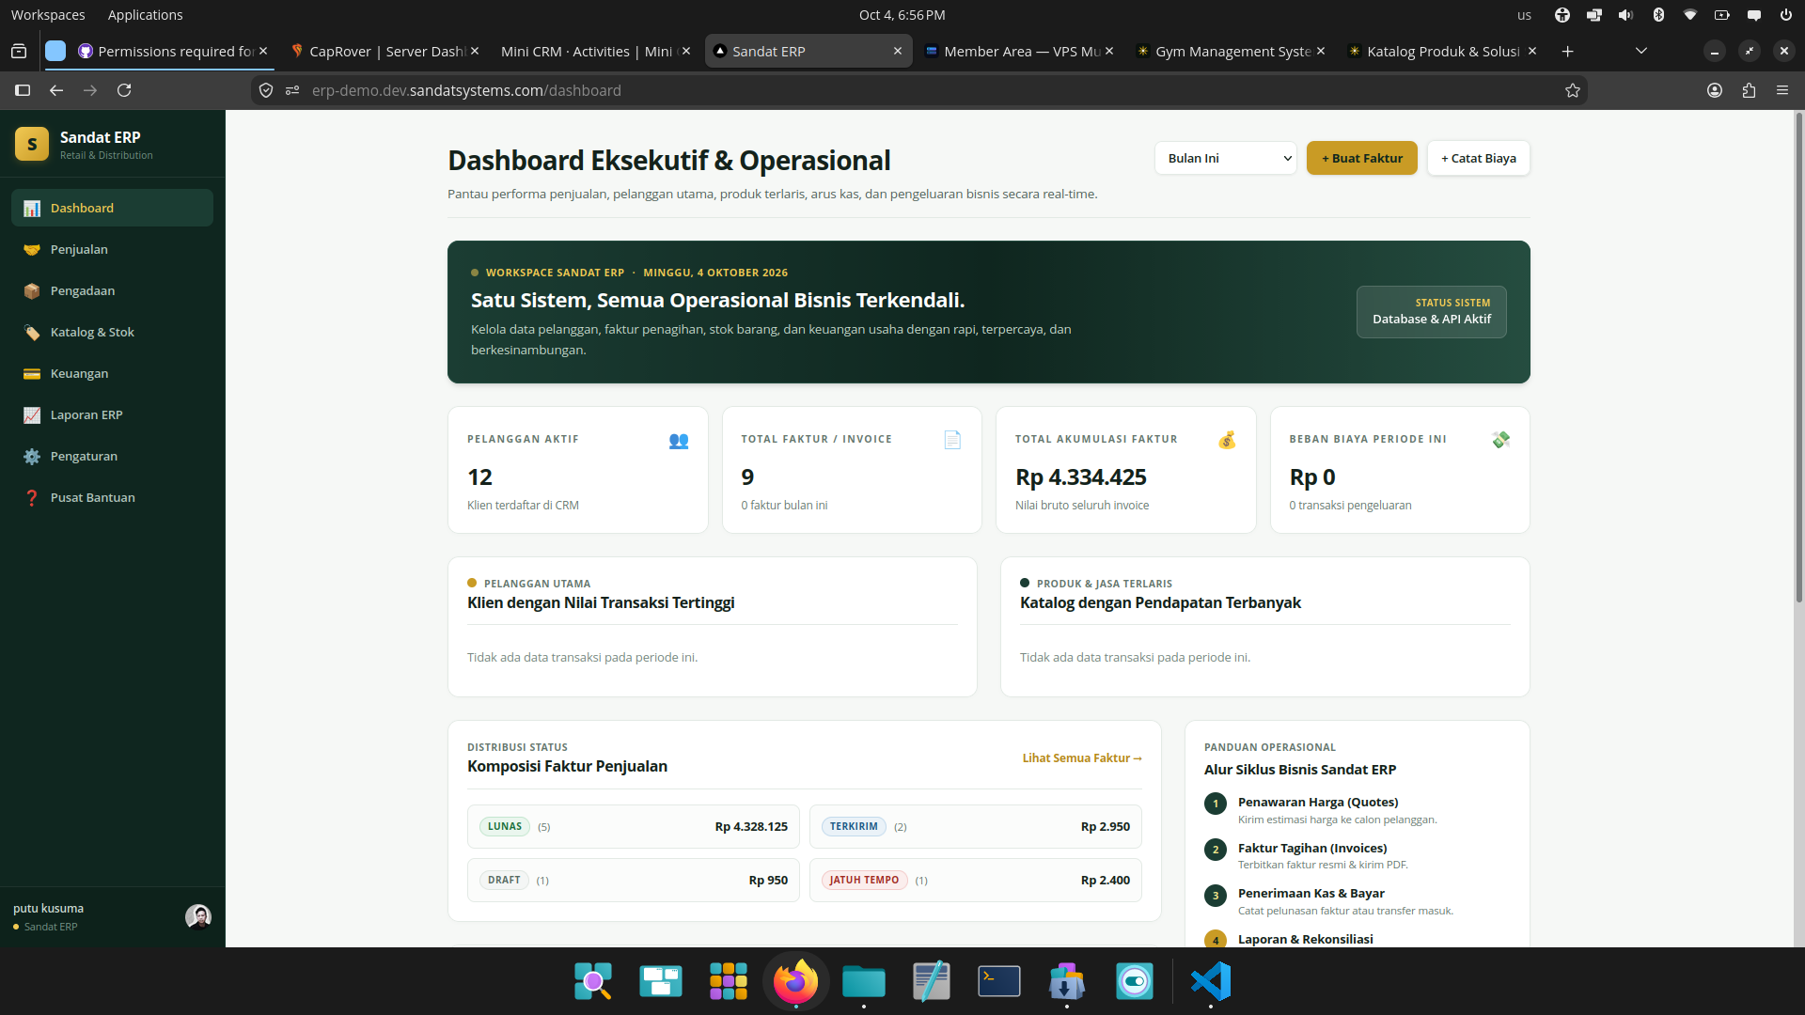1805x1015 pixels.
Task: Click the Keuangan card icon in sidebar
Action: (x=32, y=373)
